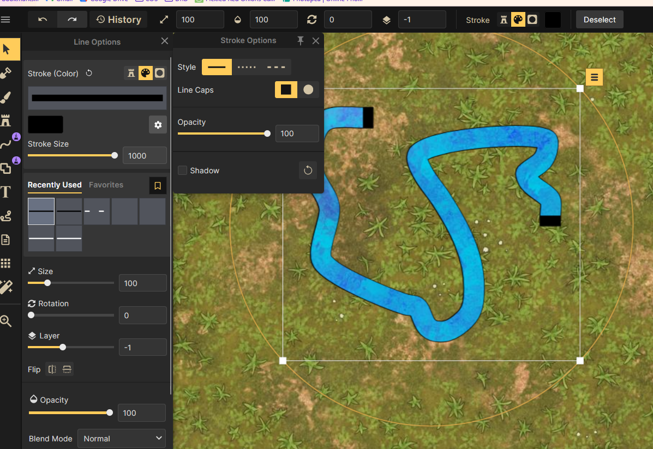This screenshot has height=449, width=653.
Task: Choose texture stroke mode in Line Options
Action: pos(131,73)
